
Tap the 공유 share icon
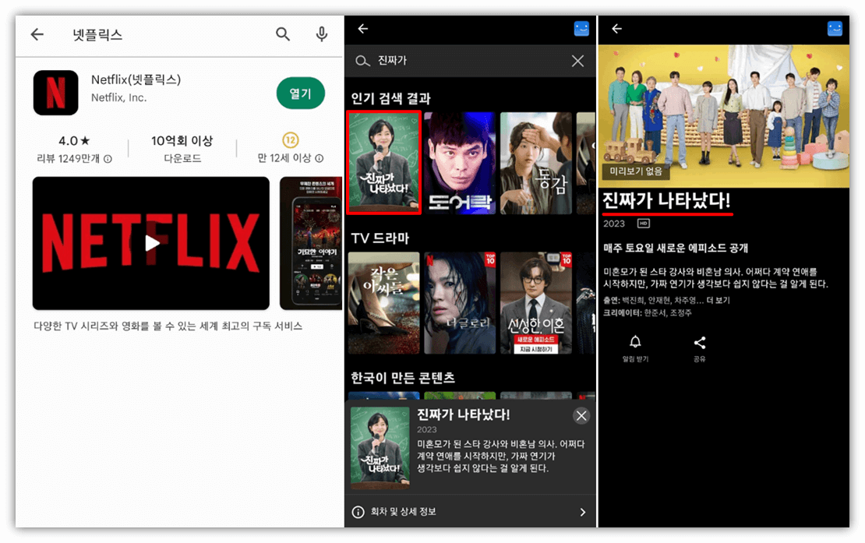coord(700,343)
